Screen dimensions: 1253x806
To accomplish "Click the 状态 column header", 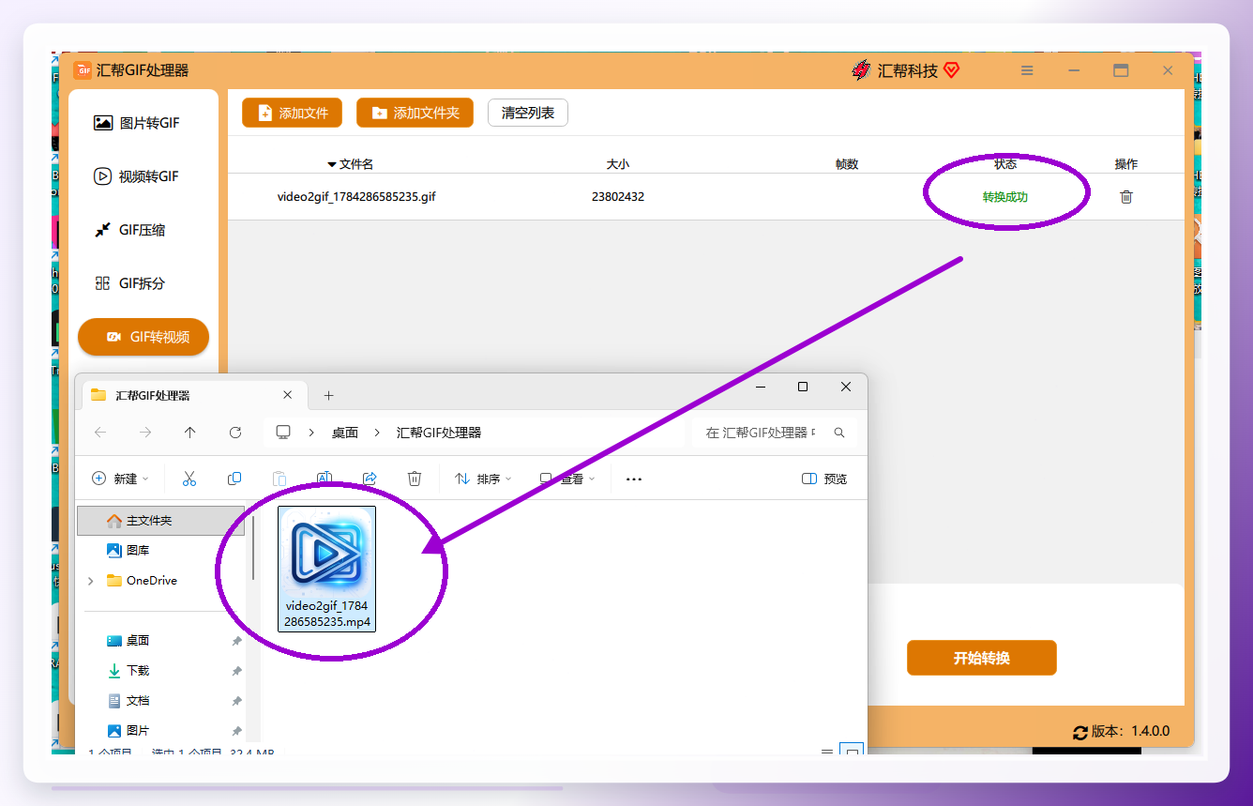I will click(x=1005, y=164).
